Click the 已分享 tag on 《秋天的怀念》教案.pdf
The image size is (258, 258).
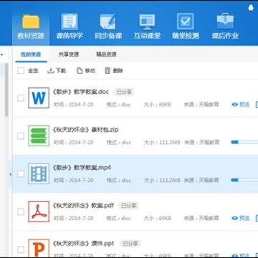tap(128, 206)
